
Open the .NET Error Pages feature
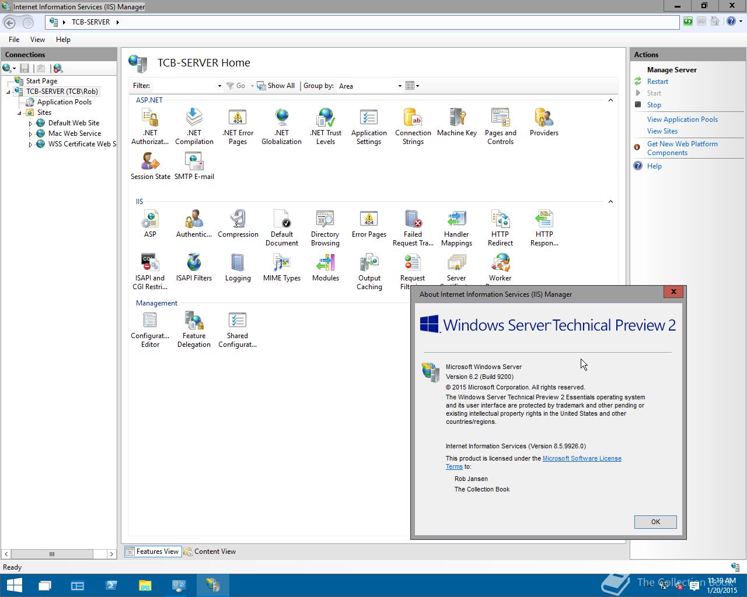pos(238,127)
